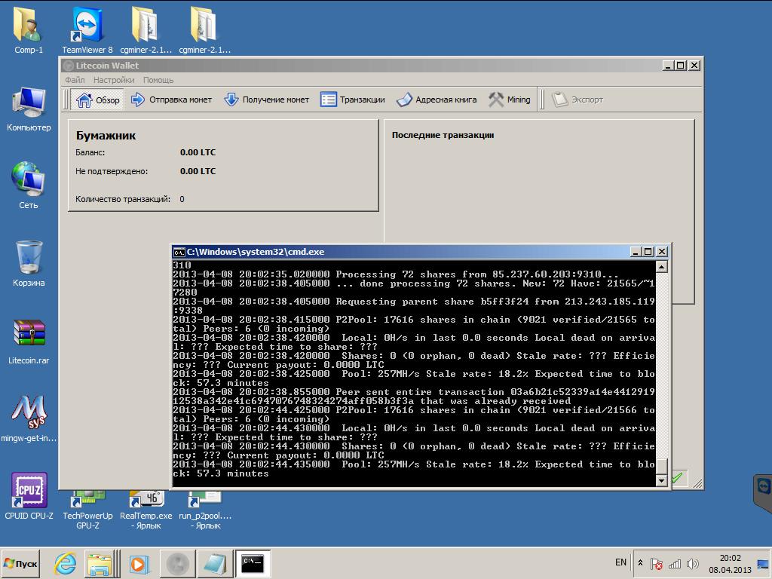Select the TeamViewer 8 desktop shortcut
This screenshot has width=772, height=579.
87,30
